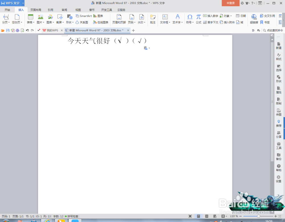
Task: Insert a 超链接 (hyperlink)
Action: [254, 18]
